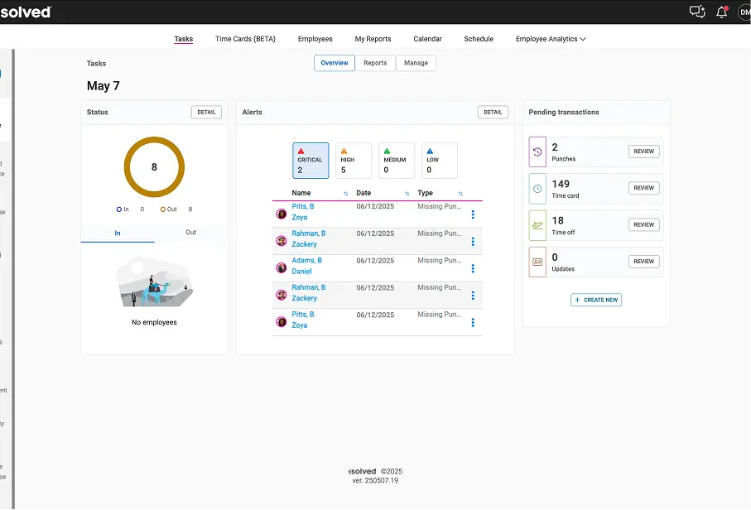Click the In legend marker under chart
Viewport: 751px width, 510px height.
click(118, 209)
